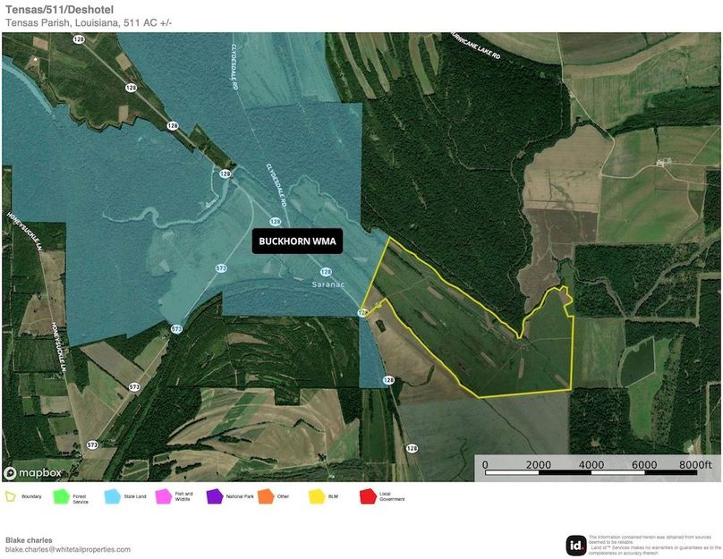Click the pink Fish and Wildlife swatch
The height and width of the screenshot is (559, 723).
click(x=164, y=495)
